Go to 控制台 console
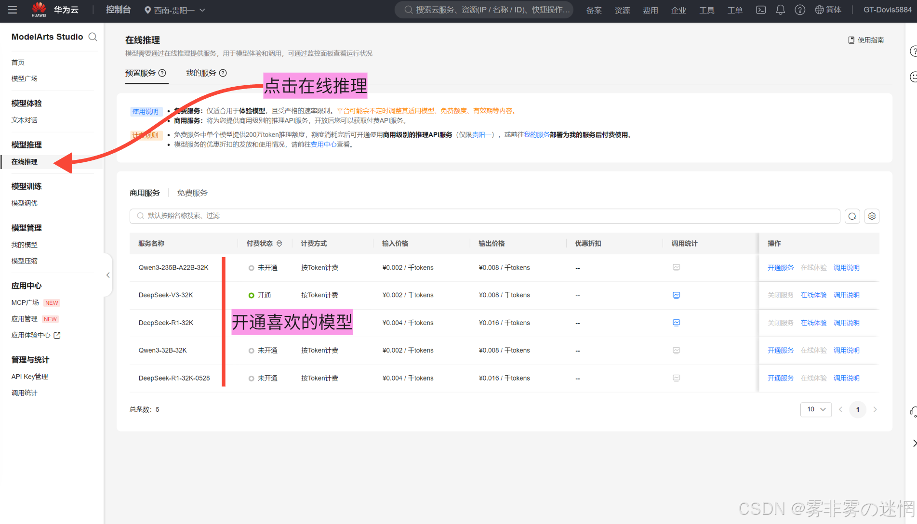Image resolution: width=917 pixels, height=524 pixels. 118,10
